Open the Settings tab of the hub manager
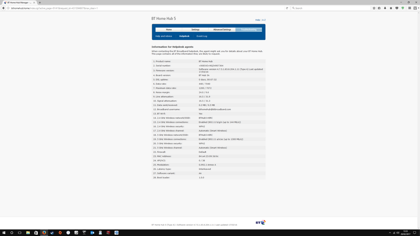This screenshot has width=420, height=236. point(195,30)
